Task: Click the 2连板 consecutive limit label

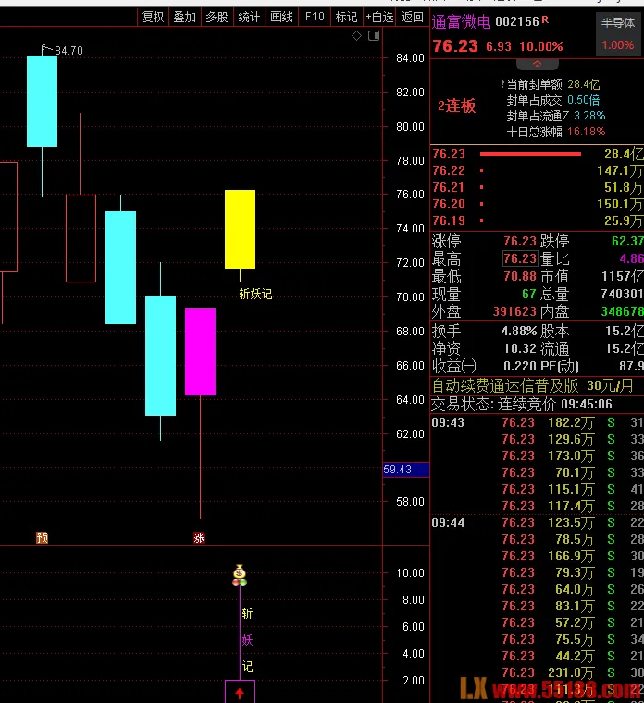Action: point(457,107)
